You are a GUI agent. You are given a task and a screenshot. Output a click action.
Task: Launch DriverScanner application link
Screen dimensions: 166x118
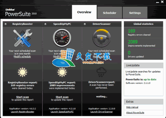pyautogui.click(x=102, y=112)
